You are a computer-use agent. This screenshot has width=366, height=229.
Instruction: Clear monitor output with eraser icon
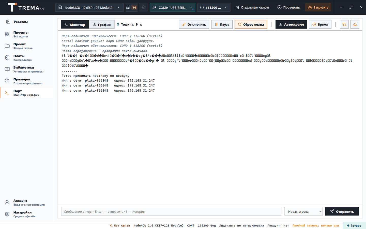355,24
